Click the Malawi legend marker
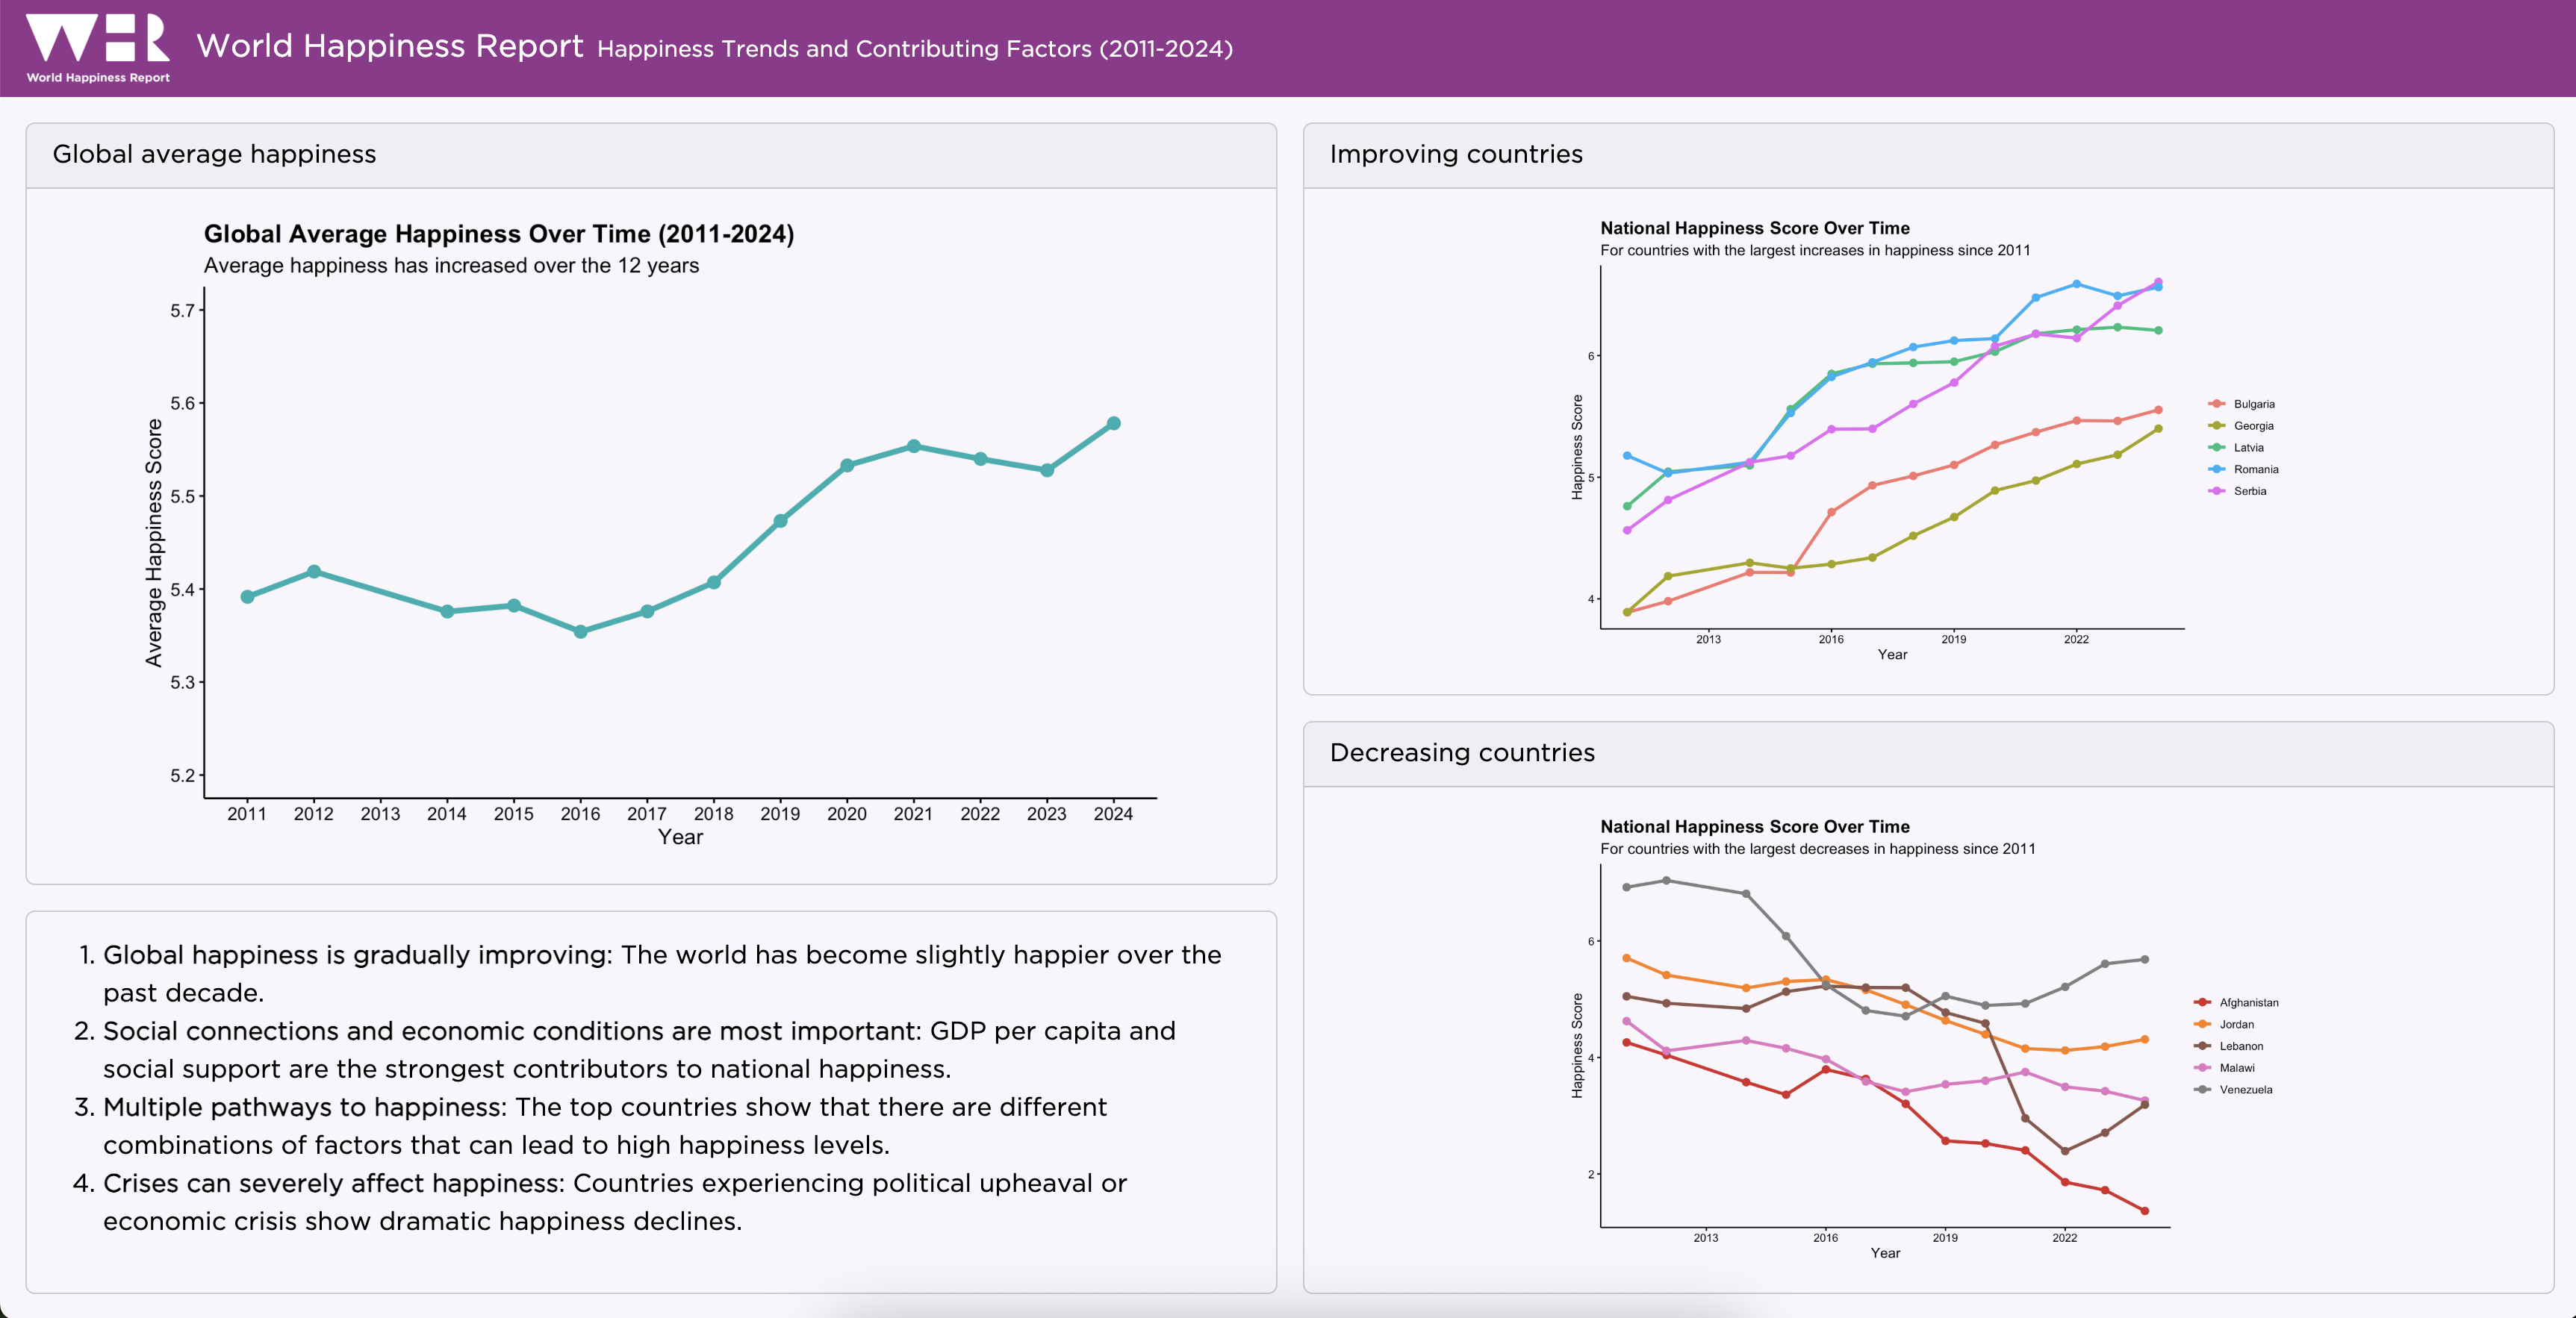Viewport: 2576px width, 1318px height. tap(2202, 1068)
